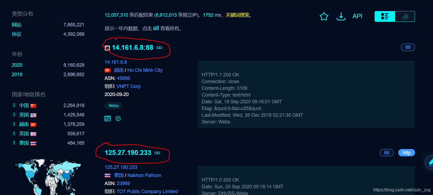Image resolution: width=433 pixels, height=195 pixels.
Task: Click 'all' to view all data
Action: coord(156,28)
